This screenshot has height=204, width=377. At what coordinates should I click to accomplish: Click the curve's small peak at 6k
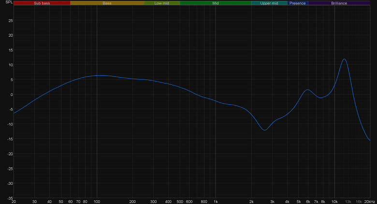click(307, 90)
